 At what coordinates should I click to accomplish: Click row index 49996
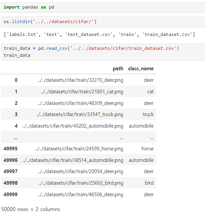(x=11, y=160)
